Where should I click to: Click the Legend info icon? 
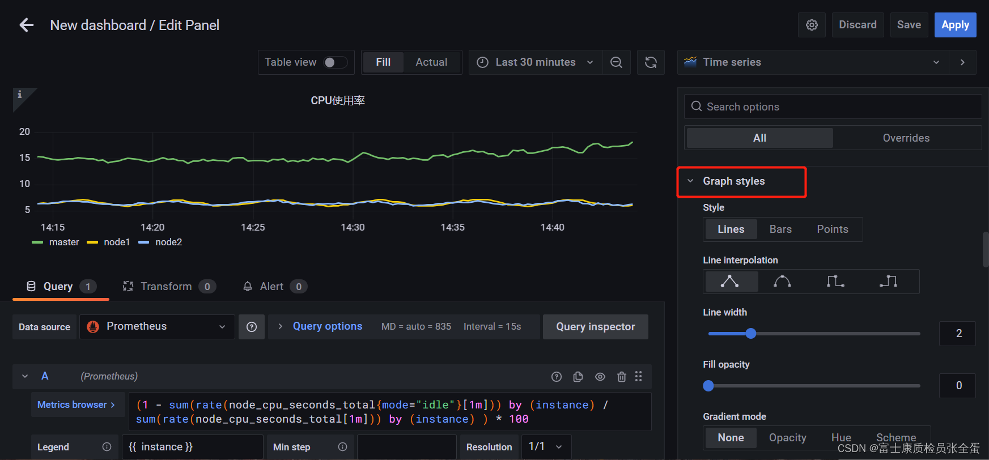click(x=107, y=447)
